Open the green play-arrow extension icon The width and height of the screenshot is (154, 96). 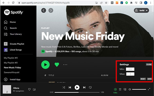coord(127,3)
